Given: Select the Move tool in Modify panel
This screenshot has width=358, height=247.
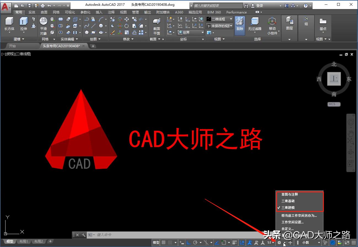Looking at the screenshot, I should click(x=127, y=19).
